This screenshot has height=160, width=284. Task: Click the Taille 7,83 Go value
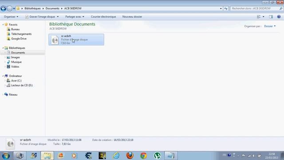point(66,144)
